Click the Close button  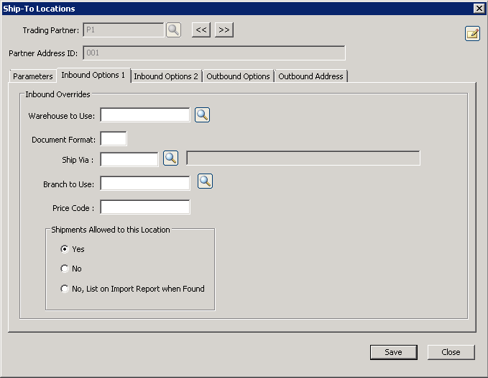451,352
